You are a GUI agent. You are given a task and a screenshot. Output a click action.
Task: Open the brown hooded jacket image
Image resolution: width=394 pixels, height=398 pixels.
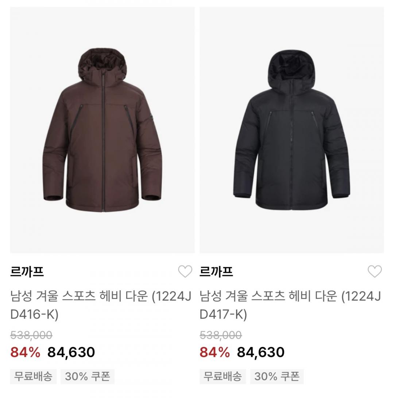tap(102, 130)
